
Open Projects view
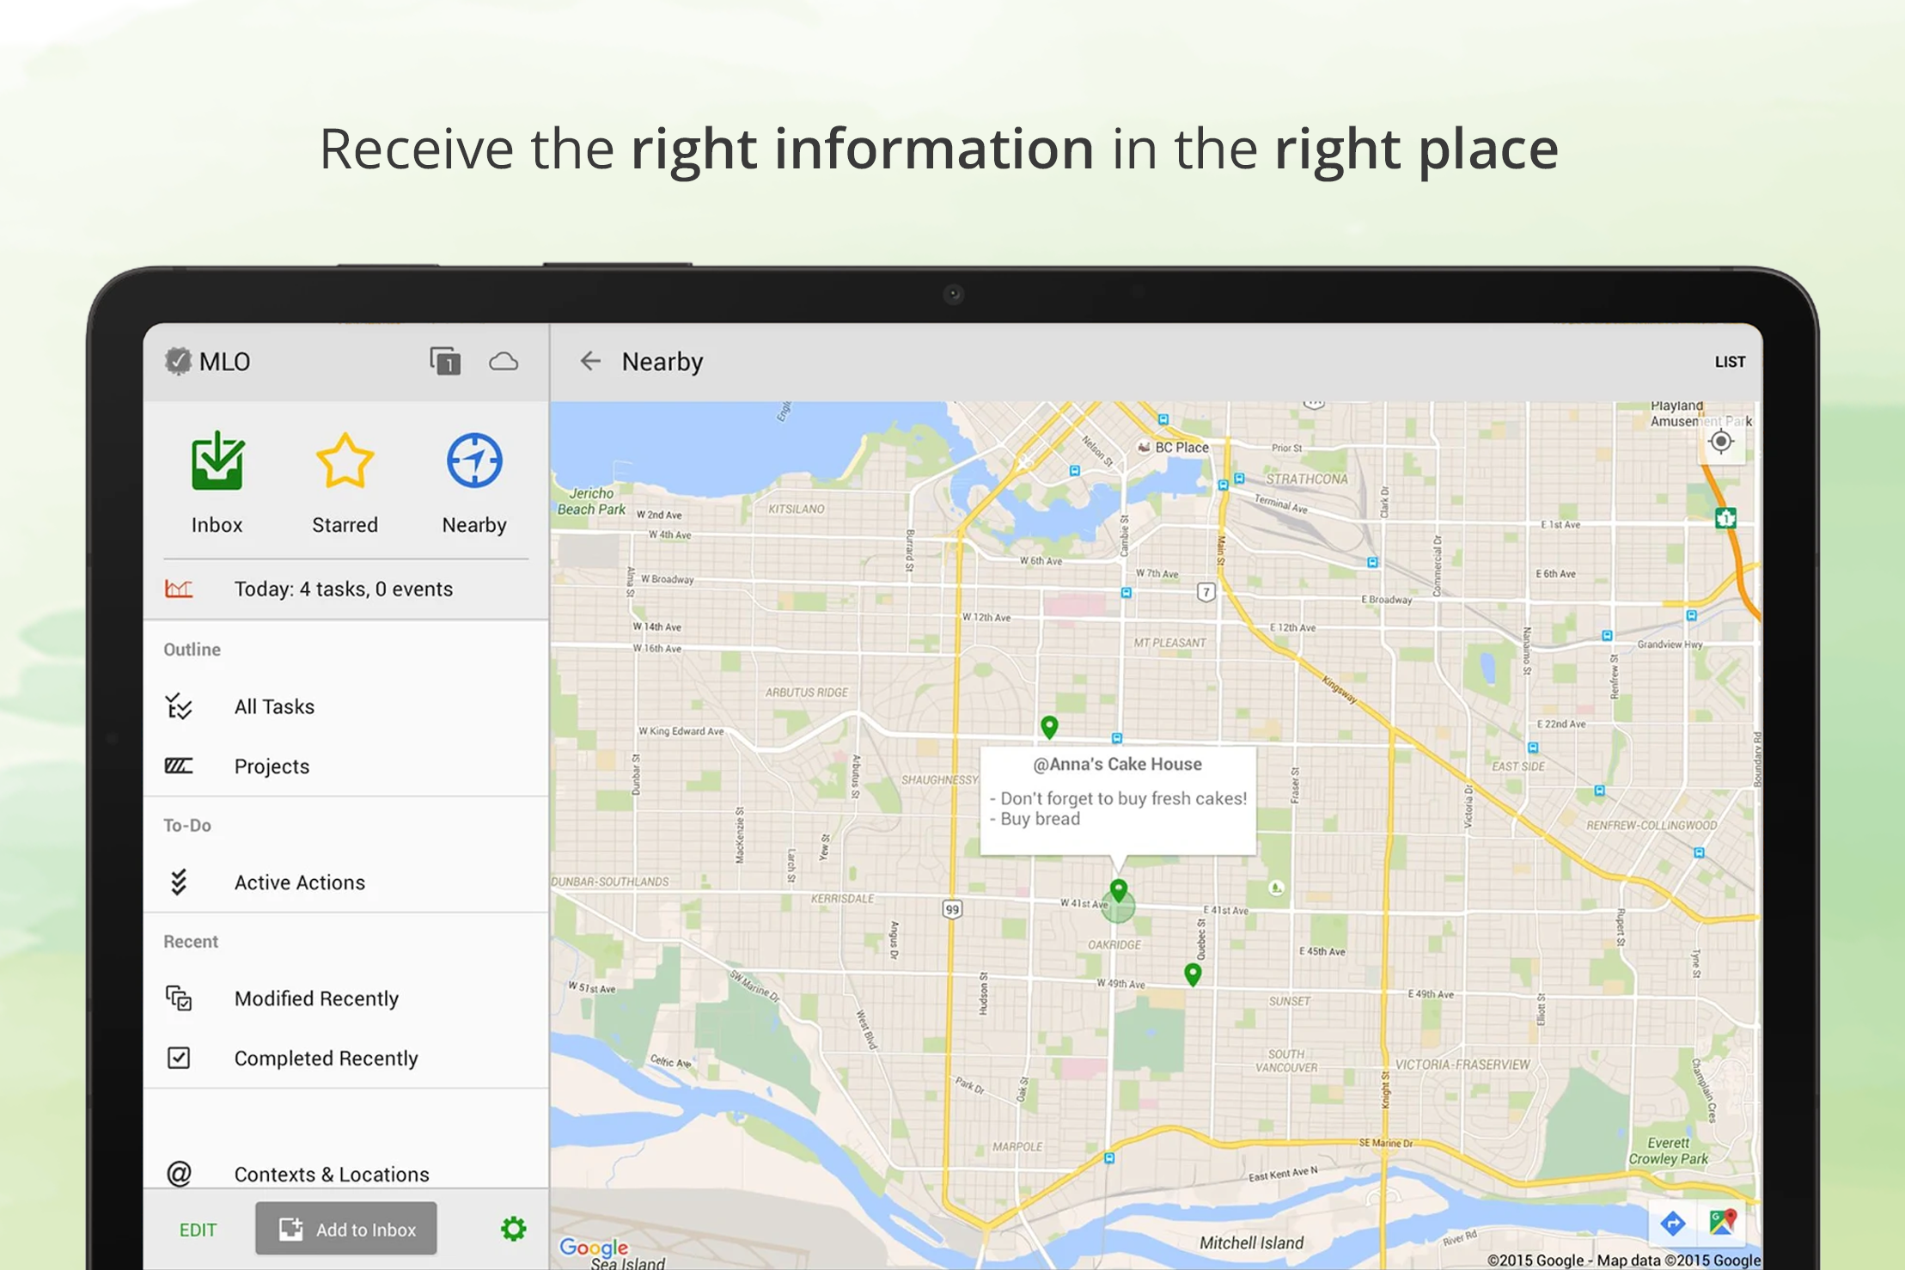pos(272,766)
